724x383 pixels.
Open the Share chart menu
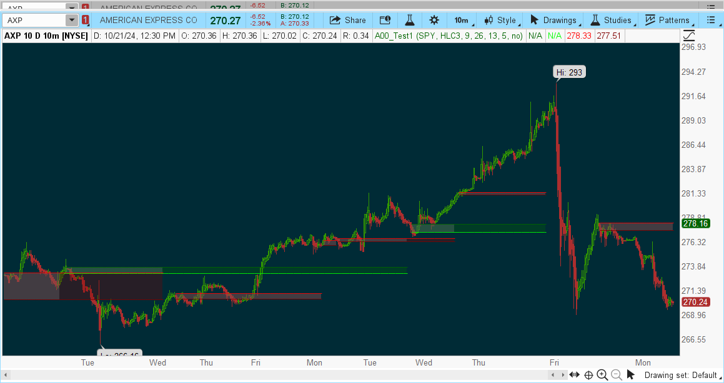pos(348,21)
